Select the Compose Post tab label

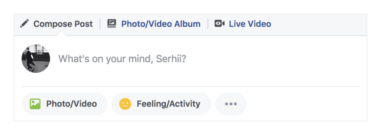coord(63,24)
